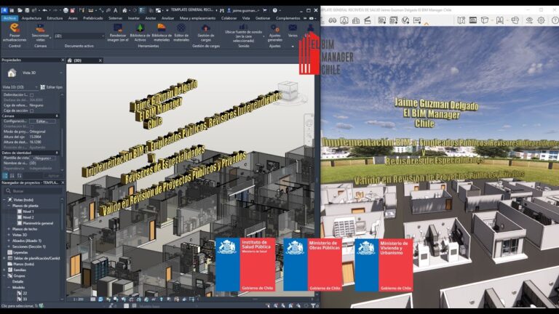Click Enscape buildings (BIM) icon

point(356,20)
